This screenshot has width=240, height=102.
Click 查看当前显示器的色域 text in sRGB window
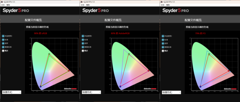click(x=37, y=27)
